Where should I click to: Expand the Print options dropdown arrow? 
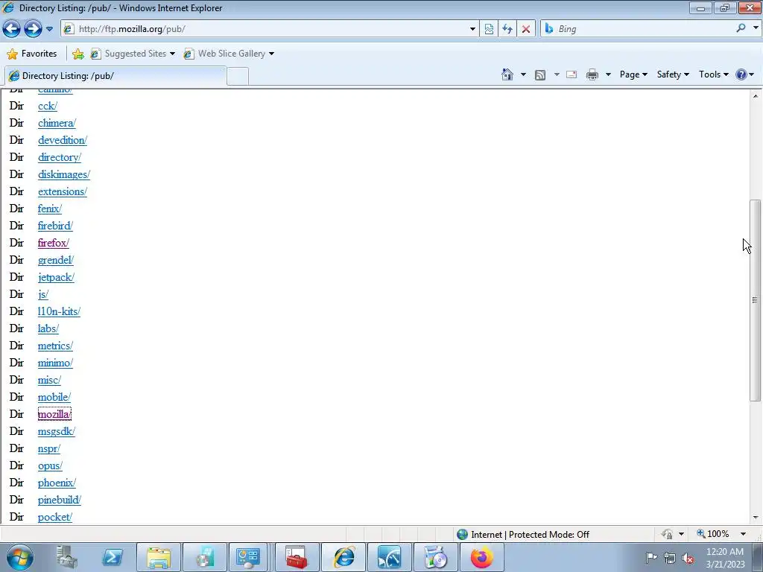coord(608,74)
